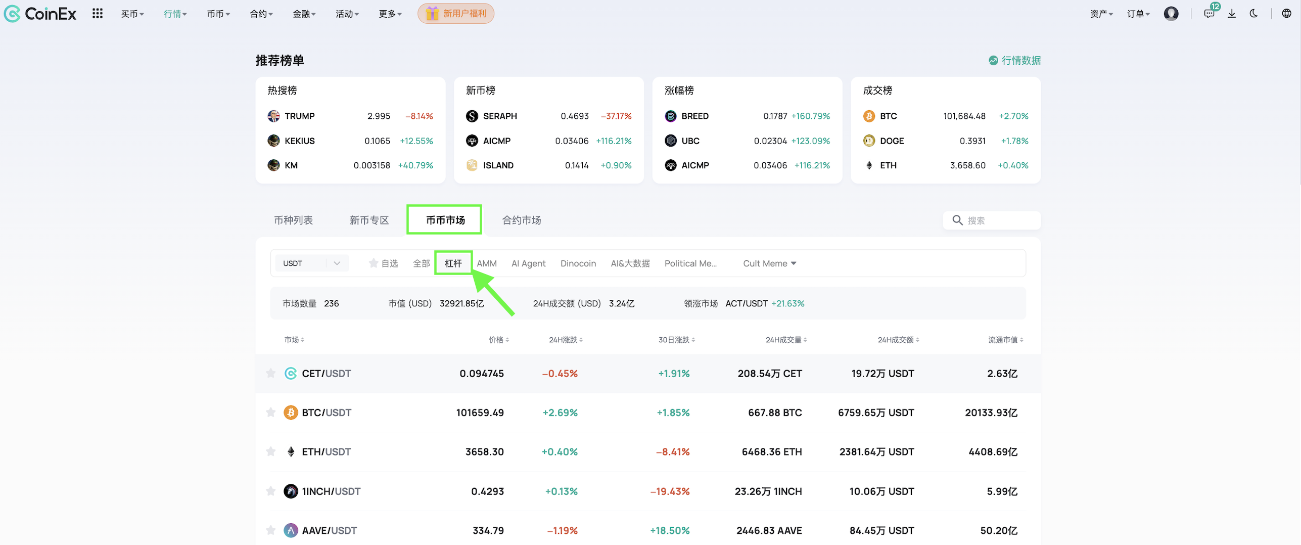Screen dimensions: 1301x545
Task: Select the 杠杆 filter tab
Action: 453,263
